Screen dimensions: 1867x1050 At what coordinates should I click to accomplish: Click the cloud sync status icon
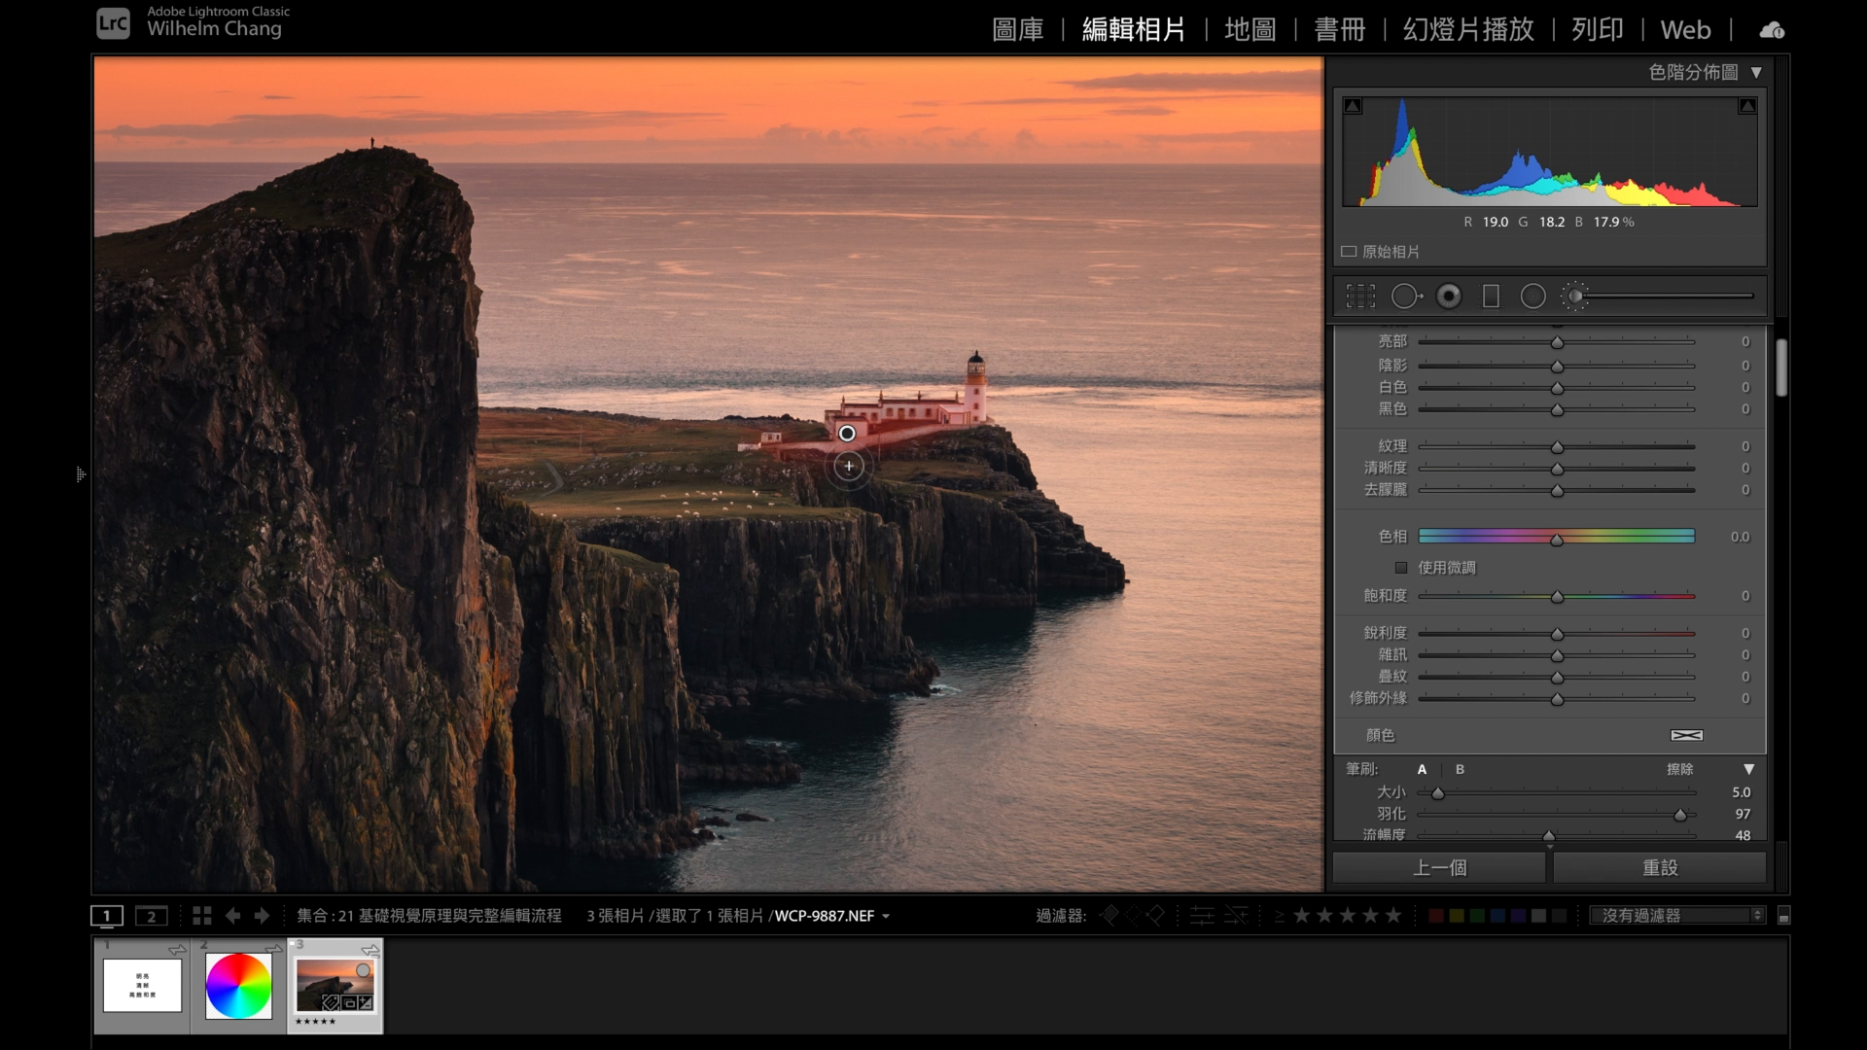click(1772, 30)
